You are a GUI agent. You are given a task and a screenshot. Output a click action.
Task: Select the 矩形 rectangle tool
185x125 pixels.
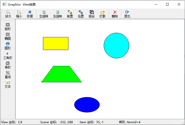8,27
